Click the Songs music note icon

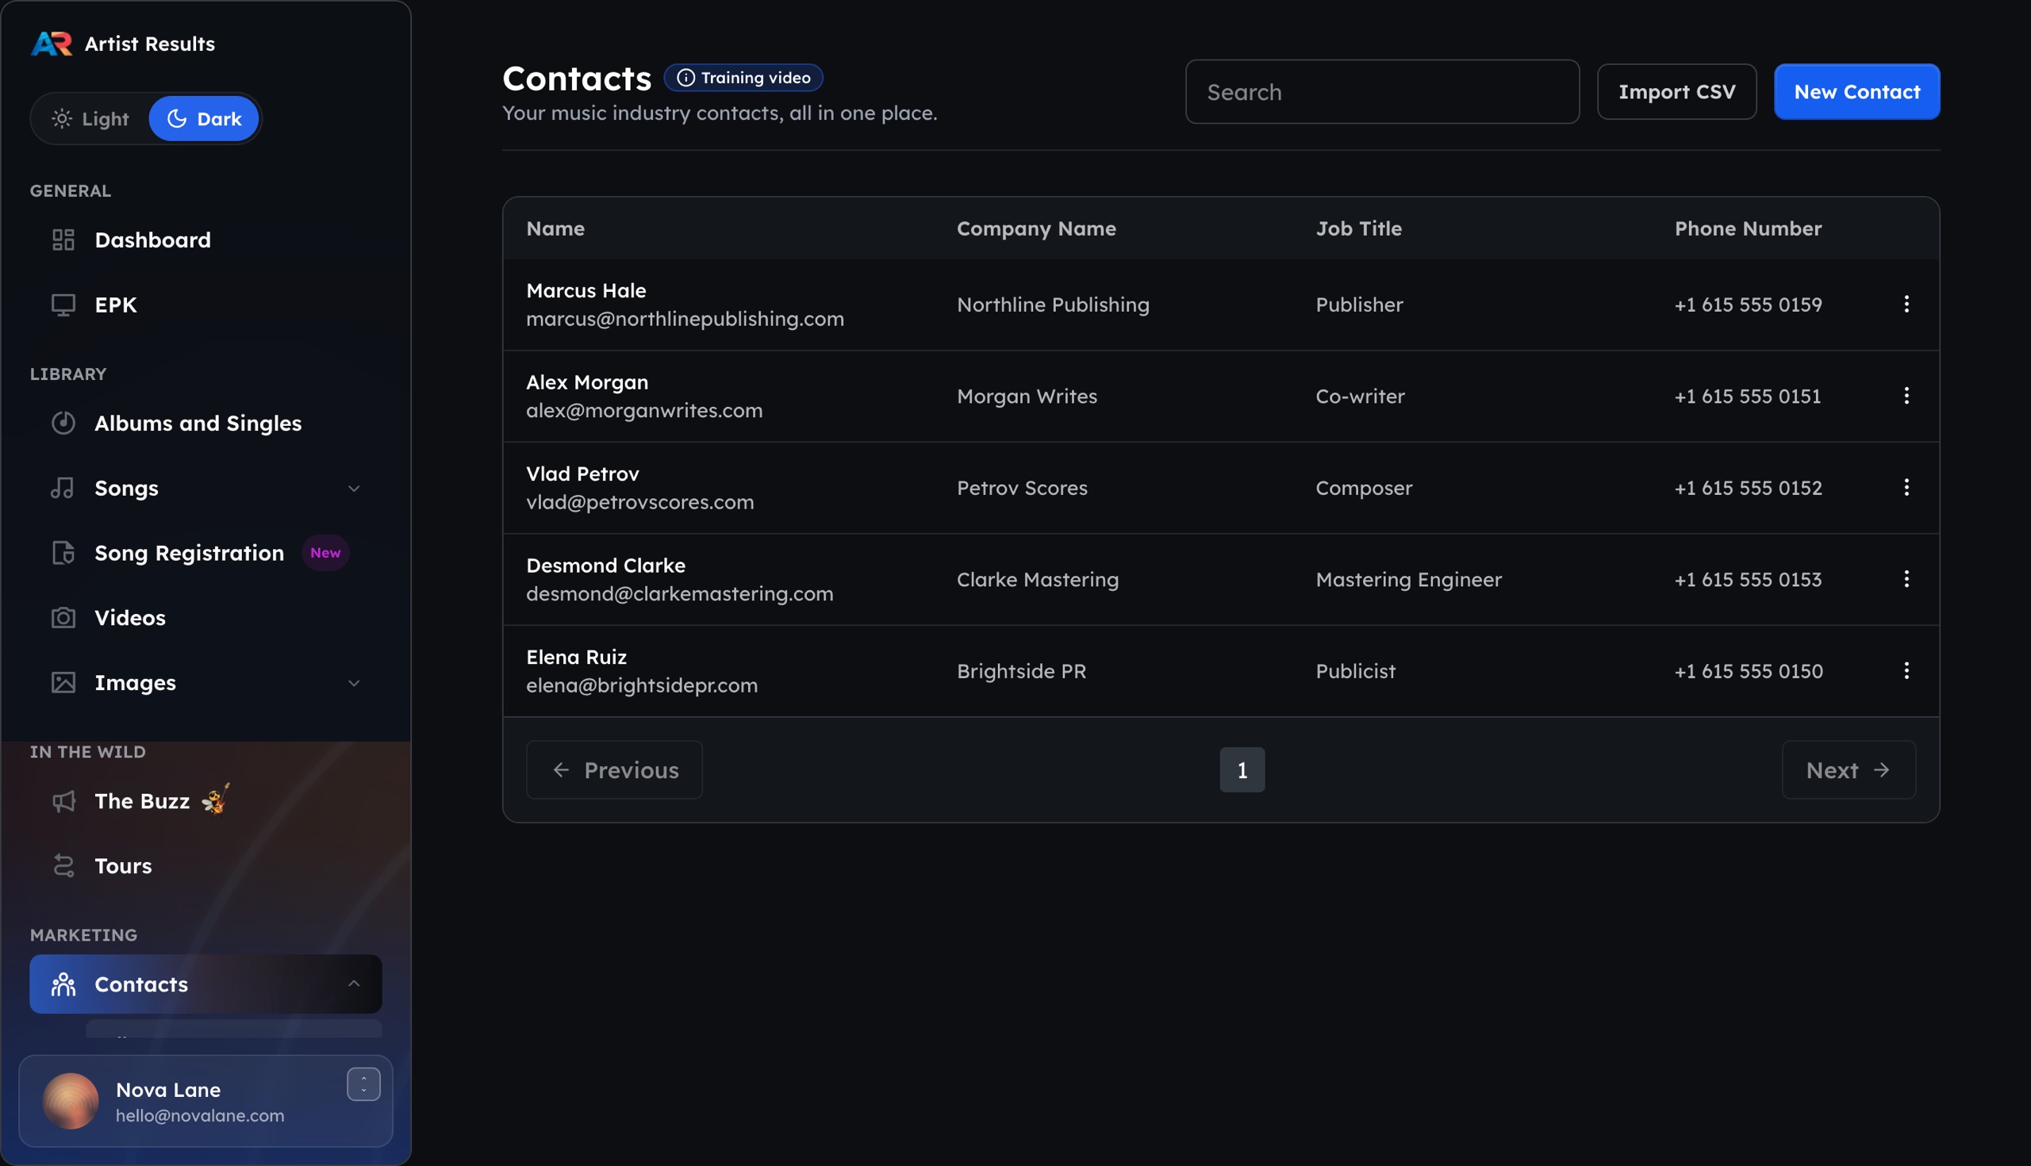[x=63, y=488]
